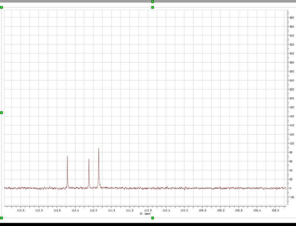Image resolution: width=296 pixels, height=226 pixels.
Task: Select the top-center green handle on spectrum frame
Action: click(x=153, y=7)
